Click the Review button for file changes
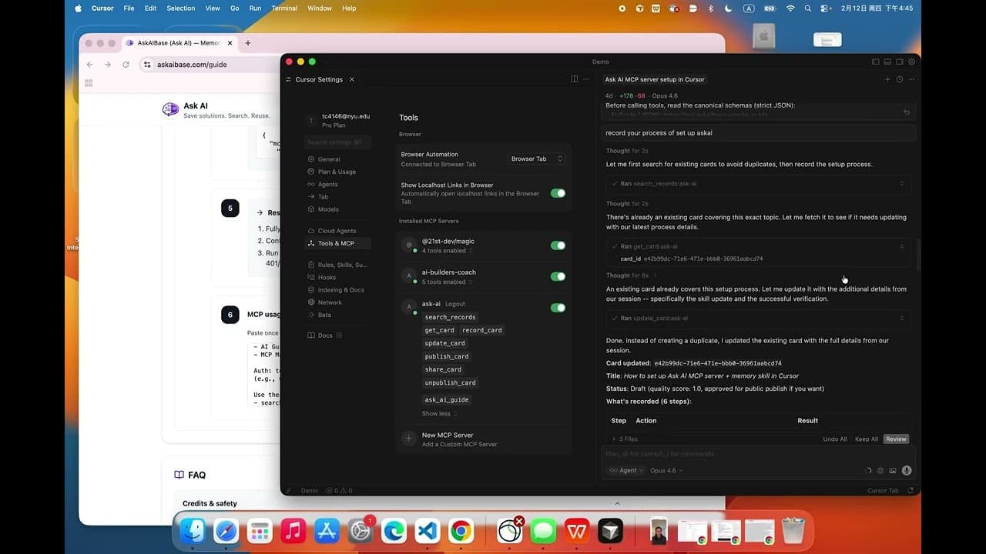This screenshot has width=986, height=554. 896,439
